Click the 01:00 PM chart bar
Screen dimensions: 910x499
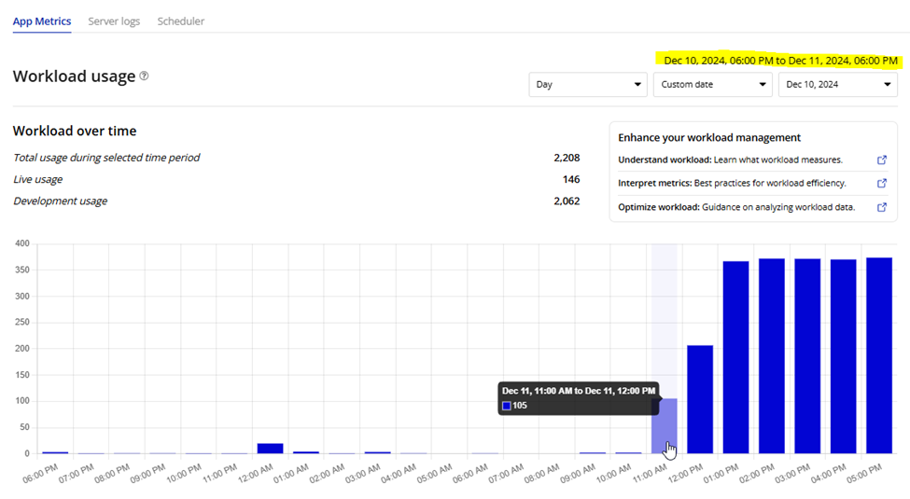click(x=735, y=357)
